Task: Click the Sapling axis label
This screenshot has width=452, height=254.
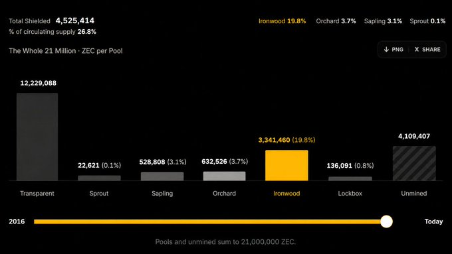Action: pos(162,193)
